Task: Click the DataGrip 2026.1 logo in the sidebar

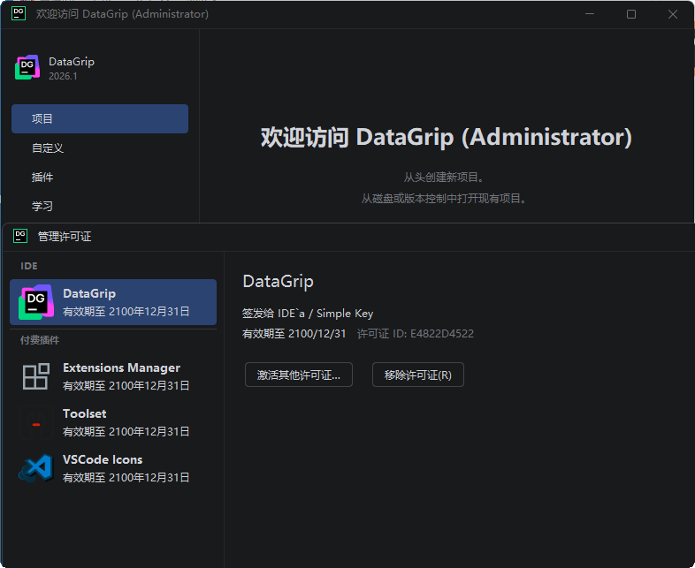Action: [x=27, y=68]
